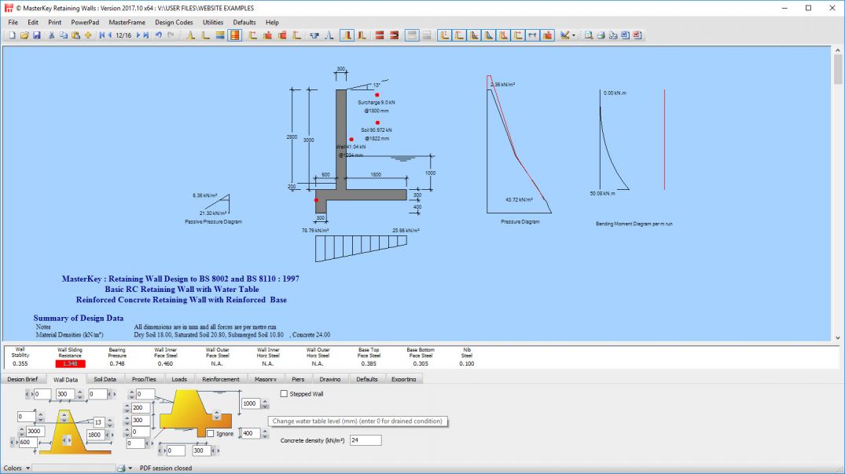Click the pencil-and-ruler drawing tool icon
Viewport: 845px width, 474px height.
click(x=564, y=35)
